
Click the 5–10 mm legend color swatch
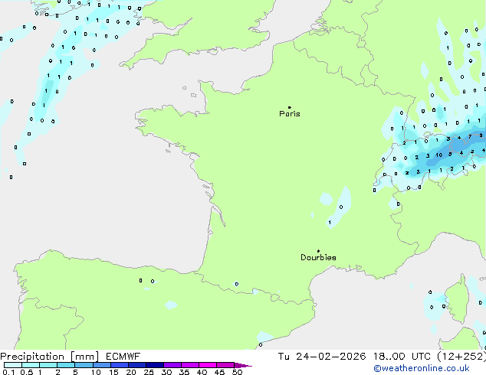click(x=84, y=365)
